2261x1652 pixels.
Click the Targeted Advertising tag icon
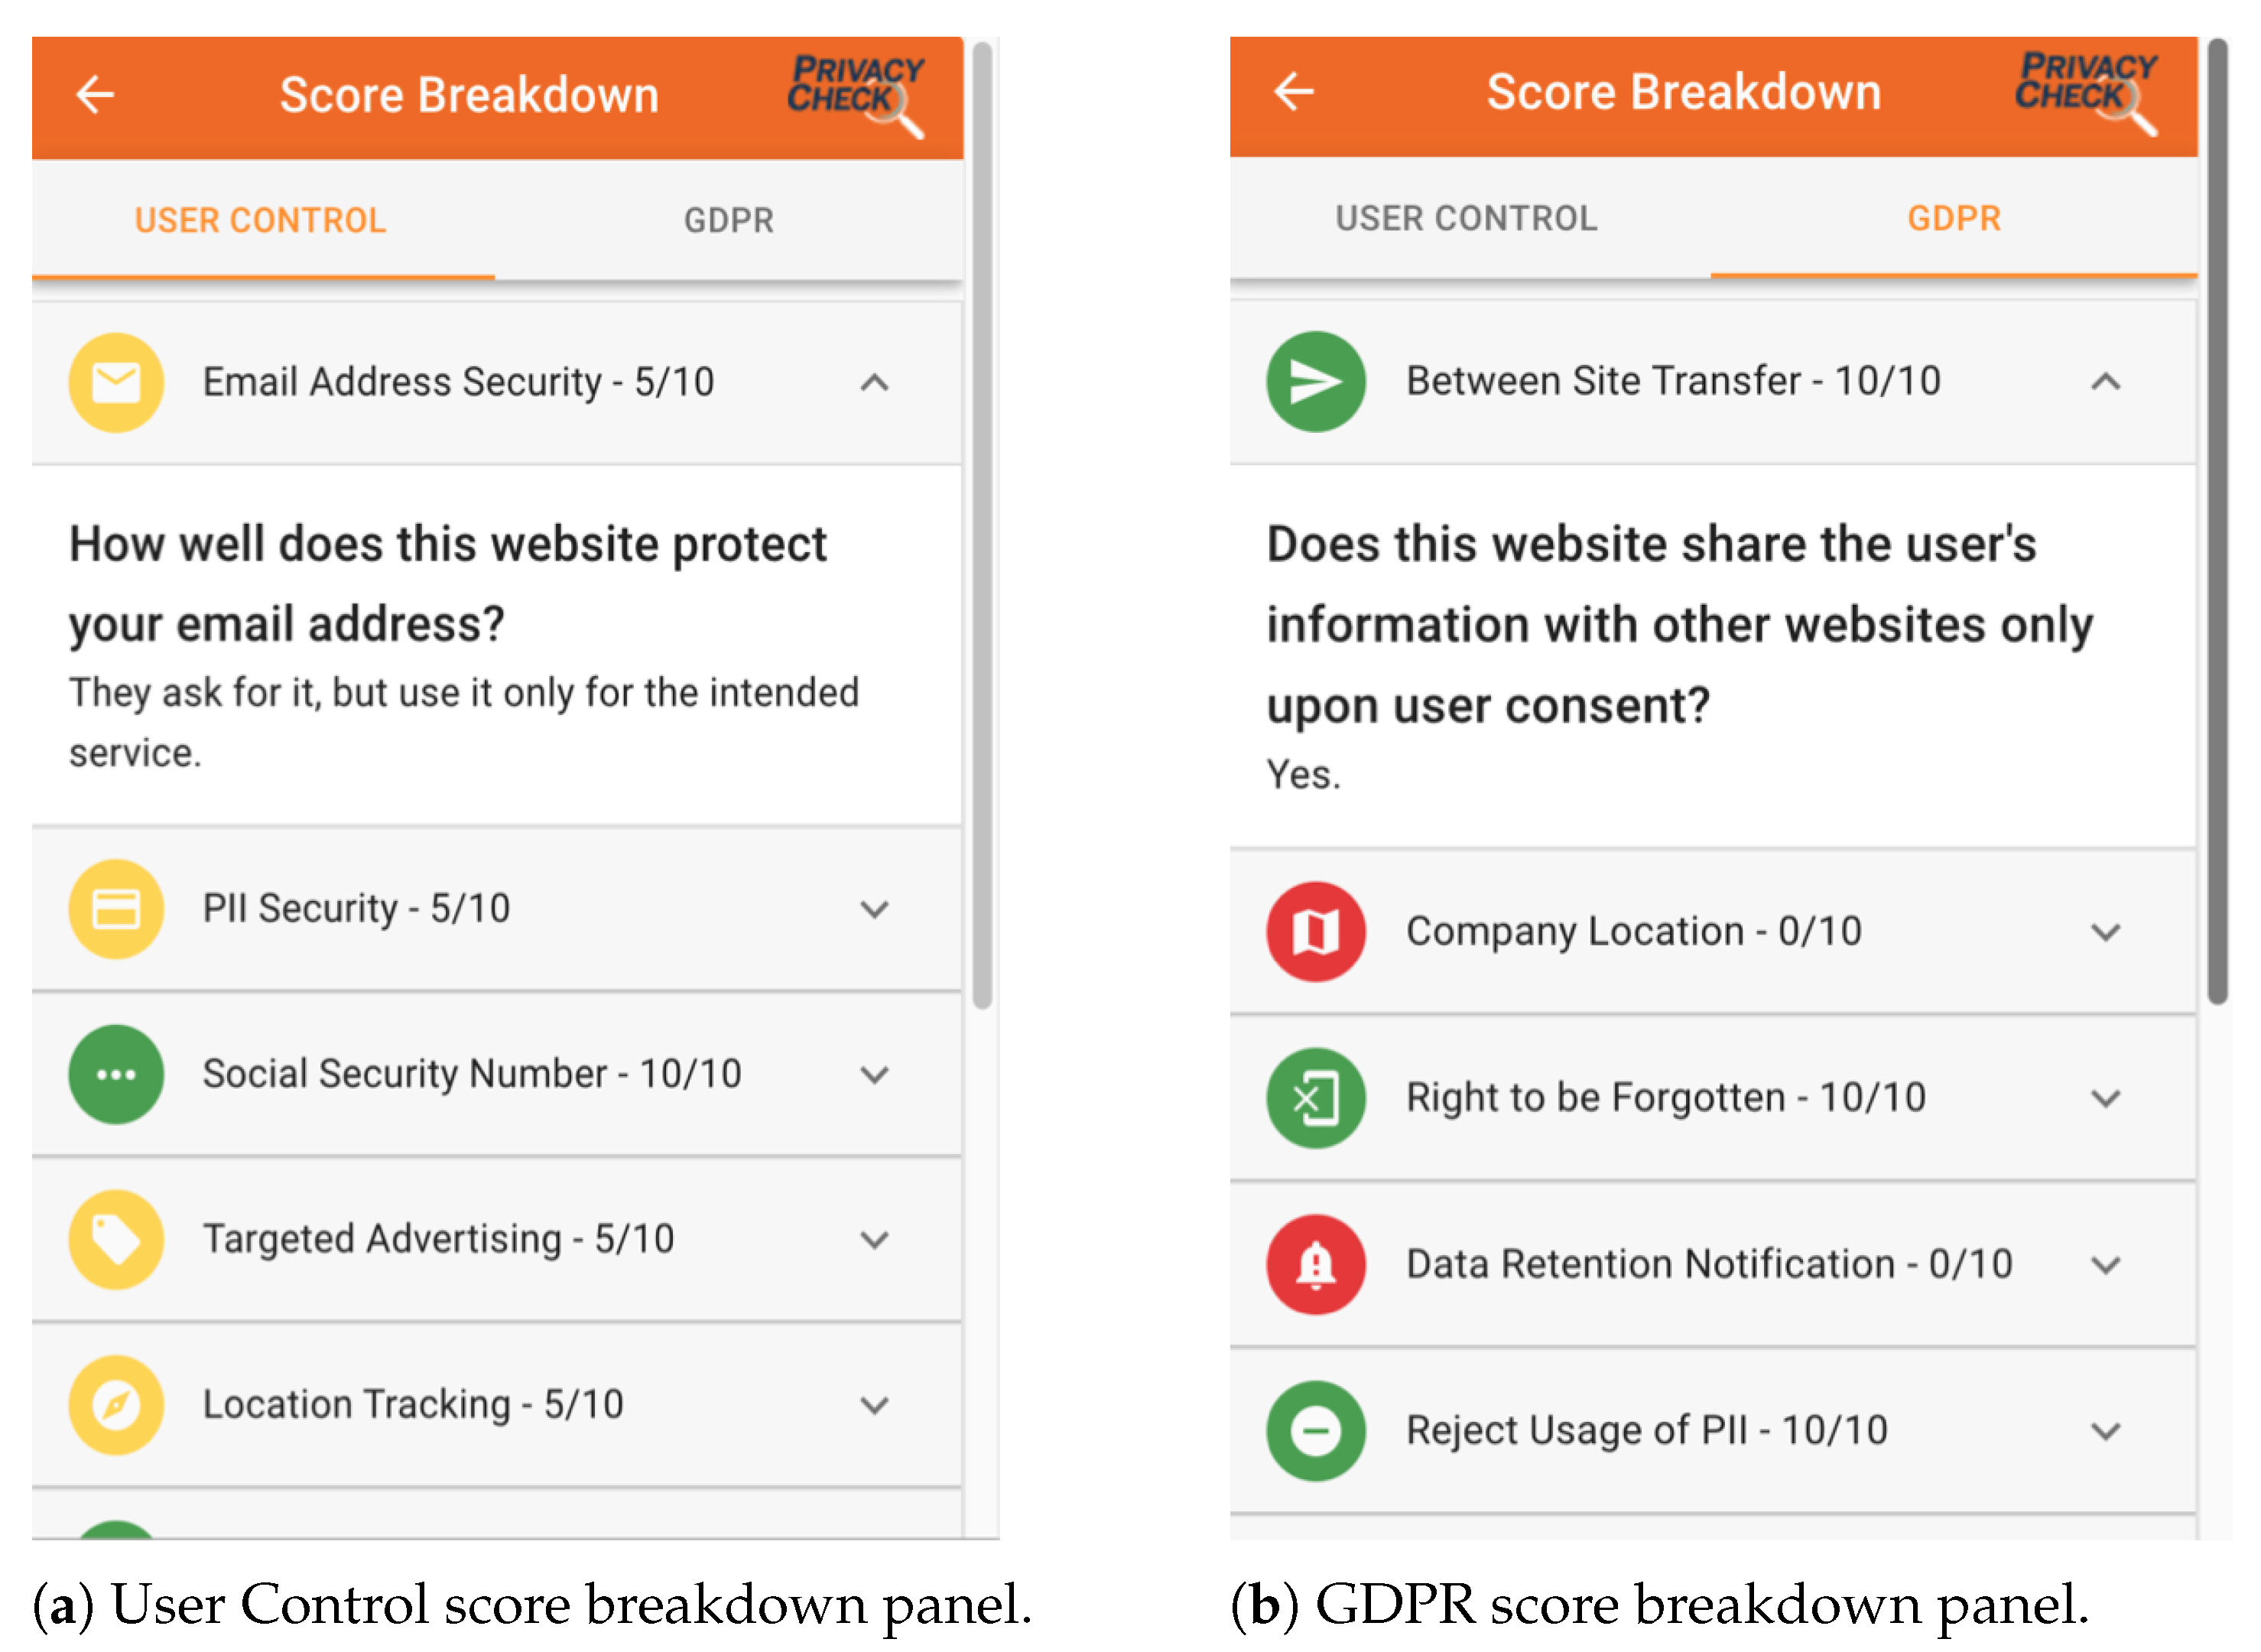(x=116, y=1239)
